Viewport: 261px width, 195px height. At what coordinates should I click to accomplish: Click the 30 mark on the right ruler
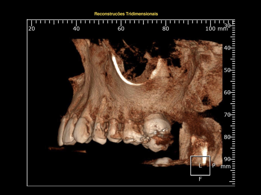click(227, 26)
